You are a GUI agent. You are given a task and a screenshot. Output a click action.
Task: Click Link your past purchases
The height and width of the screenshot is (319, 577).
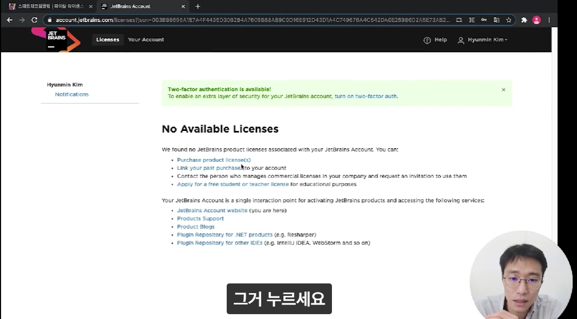210,168
